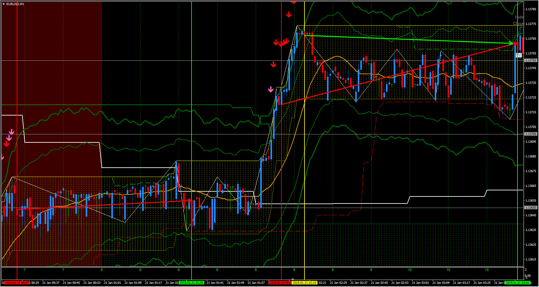Click the 21 Jan 00:53 time label
The width and height of the screenshot is (539, 287).
point(92,283)
